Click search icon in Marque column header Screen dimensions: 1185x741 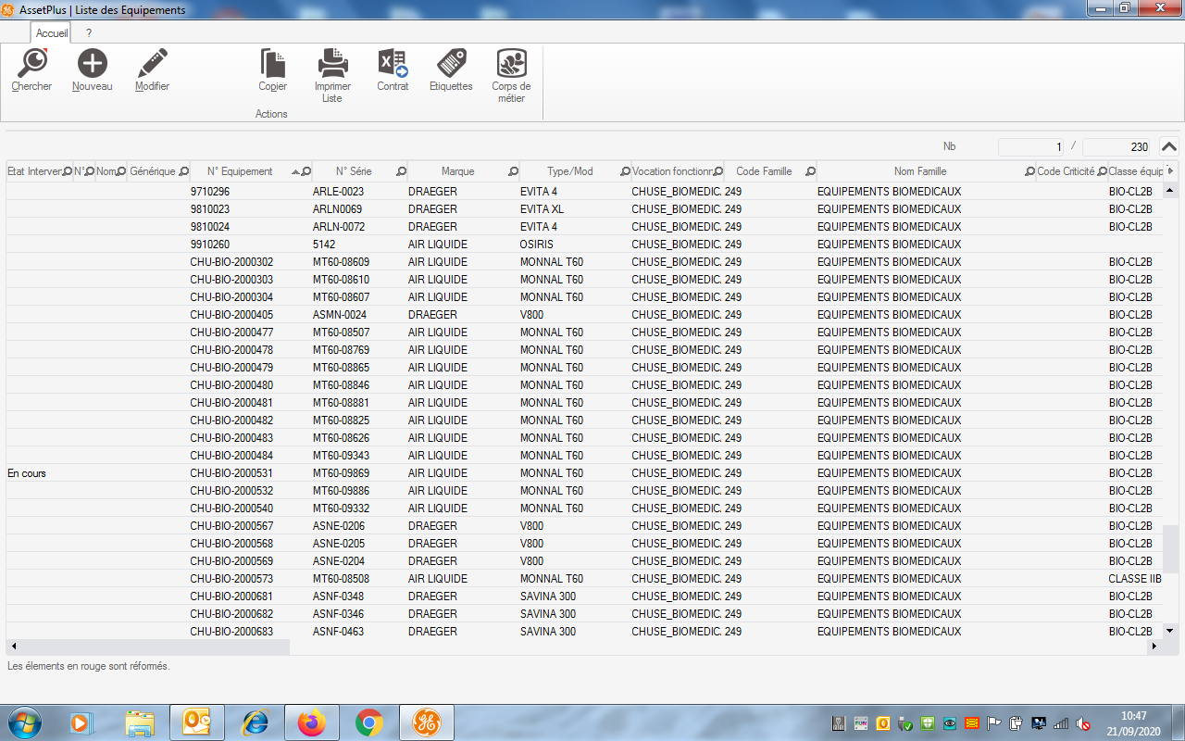tap(513, 171)
